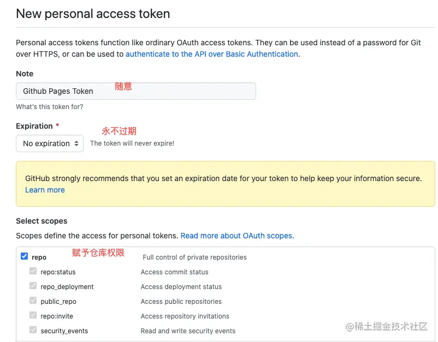The image size is (438, 342).
Task: Click the public_repo scope label
Action: (x=58, y=302)
